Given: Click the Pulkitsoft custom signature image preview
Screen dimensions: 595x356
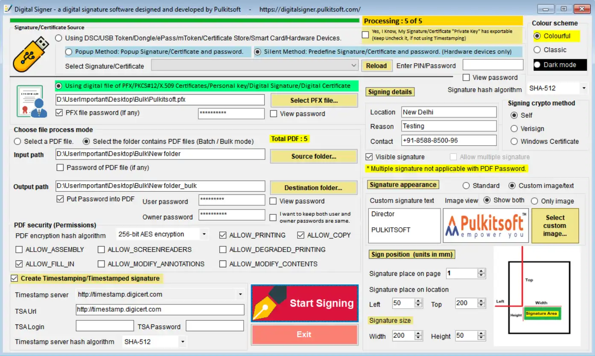Looking at the screenshot, I should [x=486, y=226].
